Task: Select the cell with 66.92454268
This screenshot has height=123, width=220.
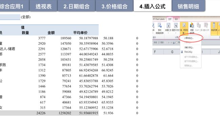Action: [89, 70]
